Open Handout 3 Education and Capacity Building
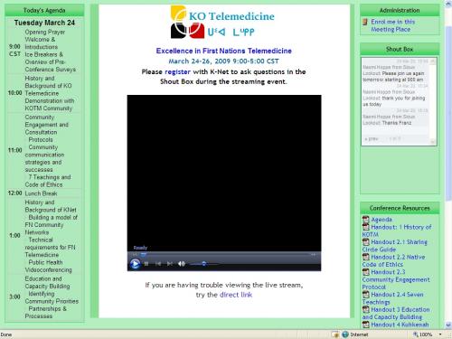452x339 pixels. 396,313
